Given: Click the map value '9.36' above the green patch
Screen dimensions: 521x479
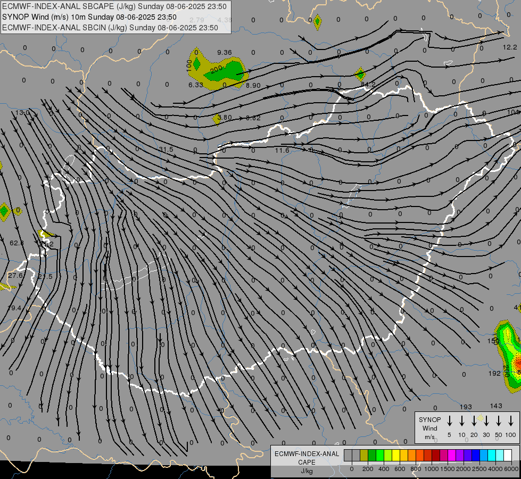Looking at the screenshot, I should tap(225, 53).
